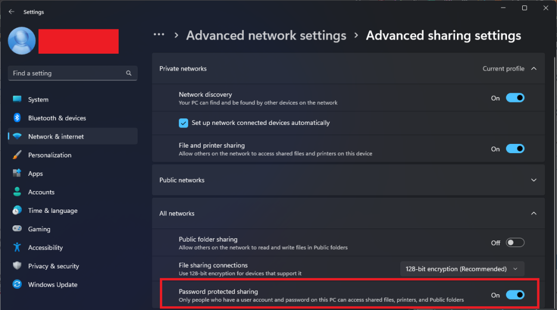Screen dimensions: 557x310
Task: Go back to Advanced network settings breadcrumb
Action: click(x=266, y=35)
